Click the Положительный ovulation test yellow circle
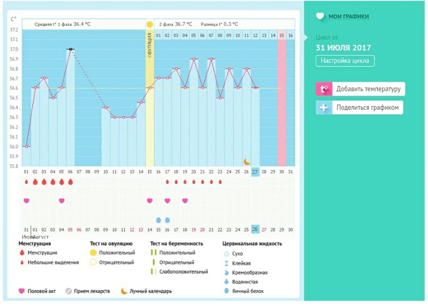The image size is (428, 306). point(93,253)
